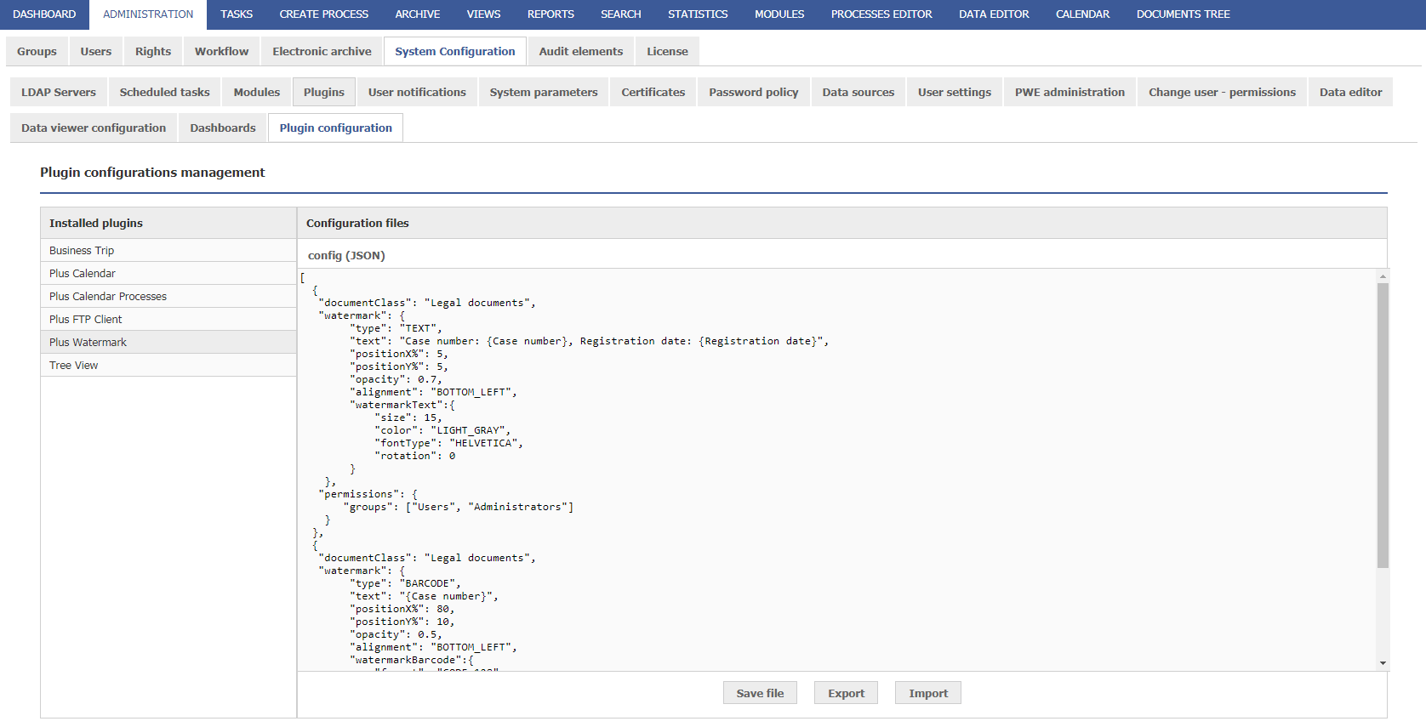Screen dimensions: 1426x727
Task: Choose the Business Trip plugin
Action: (x=82, y=250)
